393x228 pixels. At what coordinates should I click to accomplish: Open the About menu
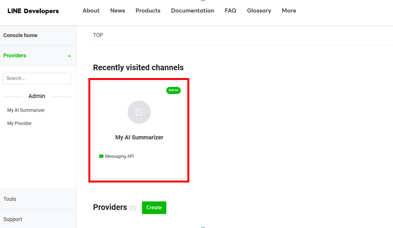91,11
